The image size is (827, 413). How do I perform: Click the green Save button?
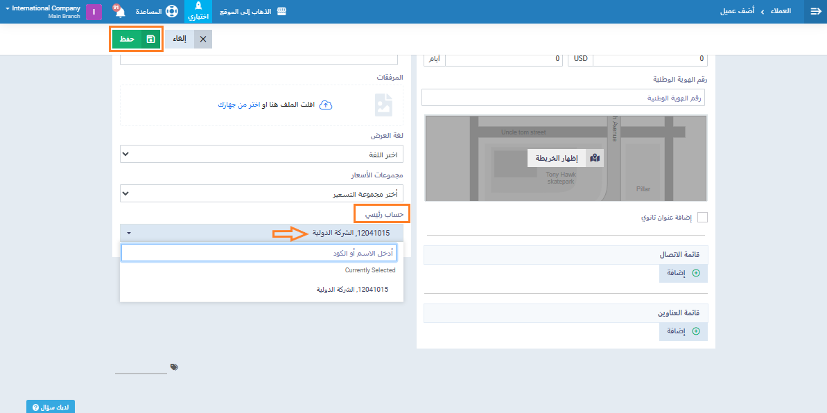click(136, 39)
